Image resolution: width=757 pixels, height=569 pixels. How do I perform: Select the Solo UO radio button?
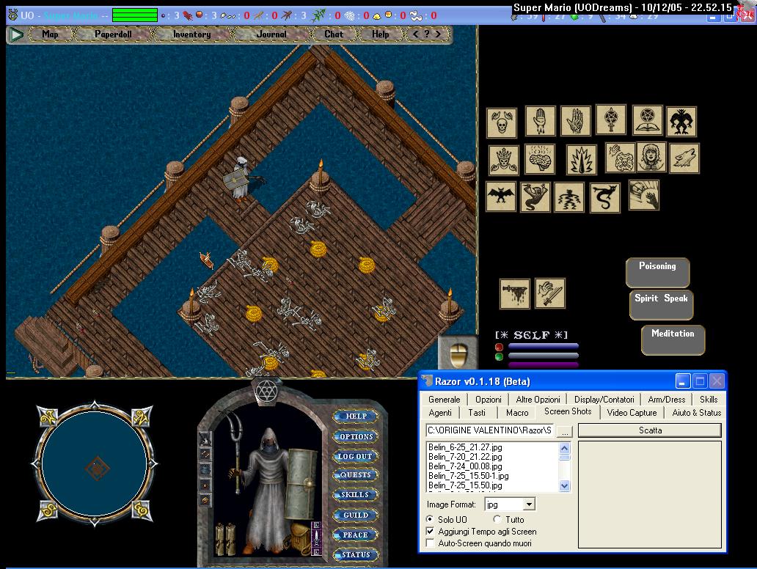pyautogui.click(x=430, y=519)
